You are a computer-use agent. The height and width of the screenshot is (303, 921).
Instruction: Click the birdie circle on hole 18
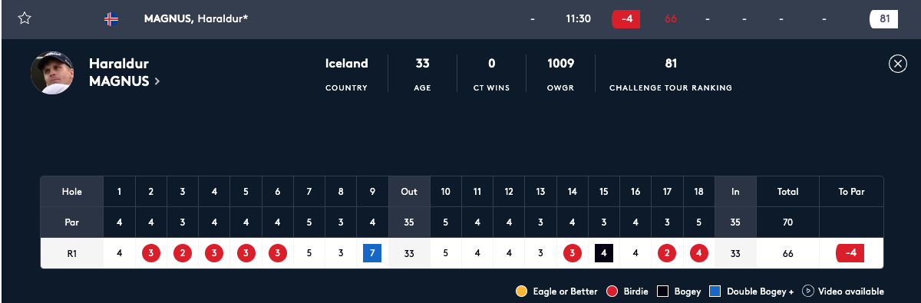[x=698, y=253]
